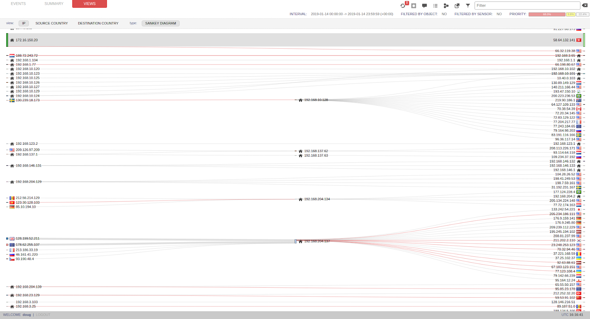590x319 pixels.
Task: Click the refresh icon with alert badge
Action: tap(403, 6)
